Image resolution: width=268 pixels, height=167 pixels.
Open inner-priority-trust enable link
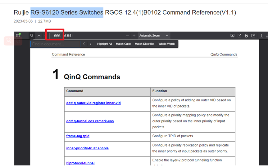tap(87, 148)
